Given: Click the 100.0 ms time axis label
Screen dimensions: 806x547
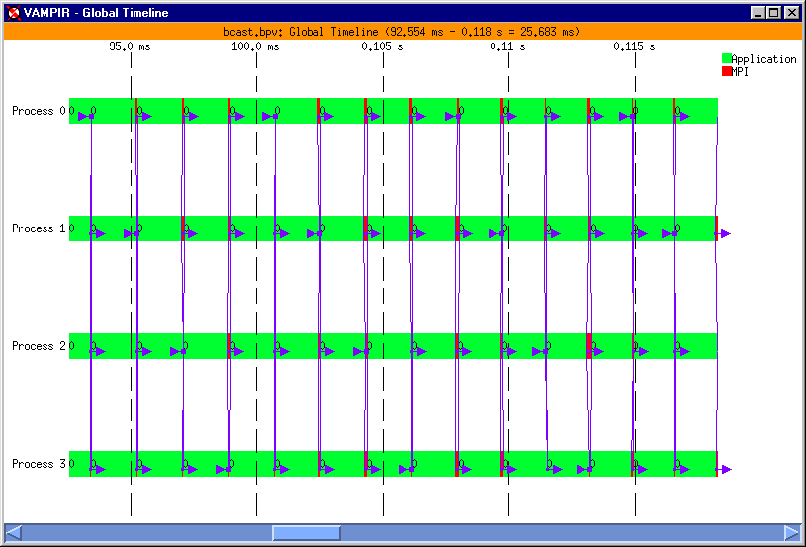Looking at the screenshot, I should pos(255,46).
